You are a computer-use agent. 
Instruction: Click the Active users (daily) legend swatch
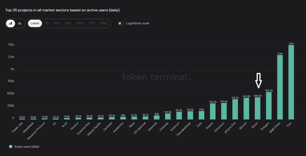tap(11, 147)
